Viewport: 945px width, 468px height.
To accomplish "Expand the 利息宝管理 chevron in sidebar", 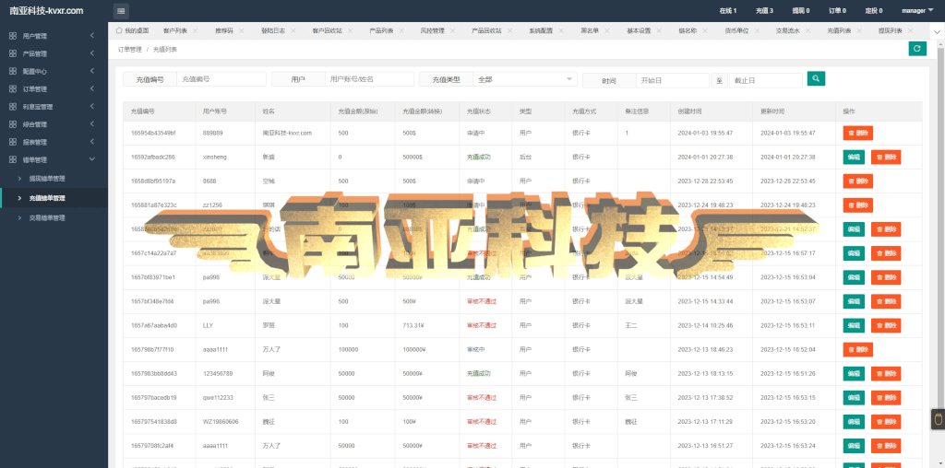I will coord(92,107).
